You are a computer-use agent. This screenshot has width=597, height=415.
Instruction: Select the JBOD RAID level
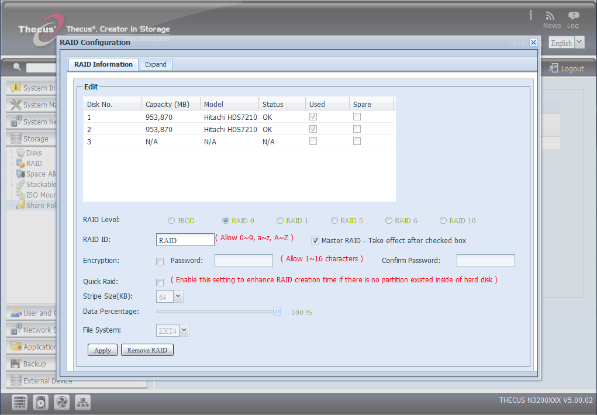click(171, 220)
